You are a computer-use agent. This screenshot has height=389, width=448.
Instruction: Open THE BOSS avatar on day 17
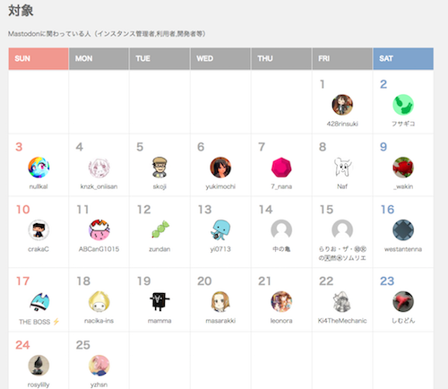tap(39, 302)
